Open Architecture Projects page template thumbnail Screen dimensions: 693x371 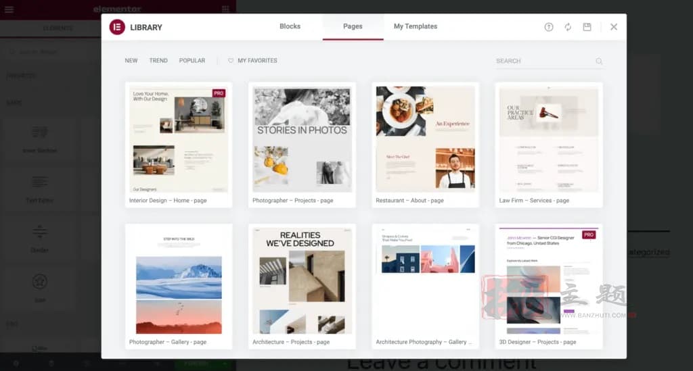(302, 281)
